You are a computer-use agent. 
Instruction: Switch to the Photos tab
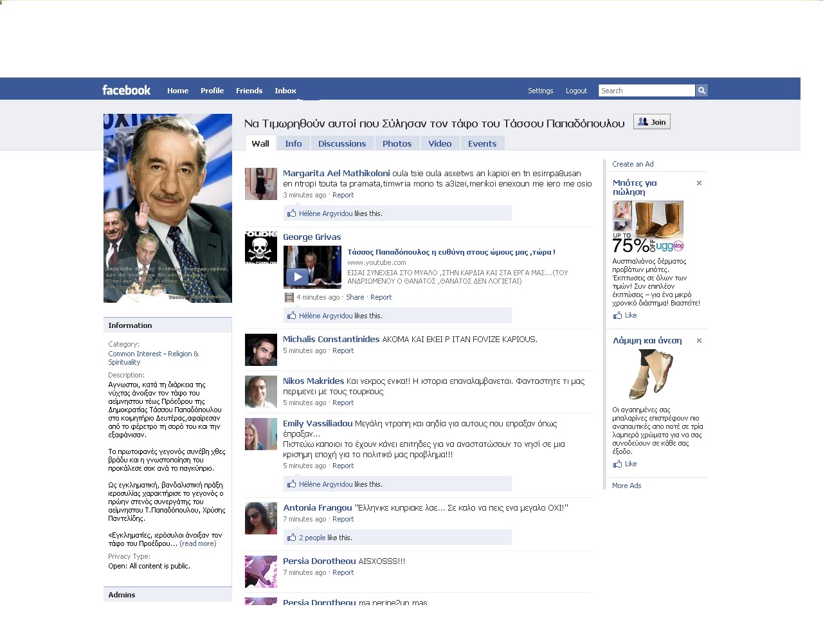click(397, 143)
